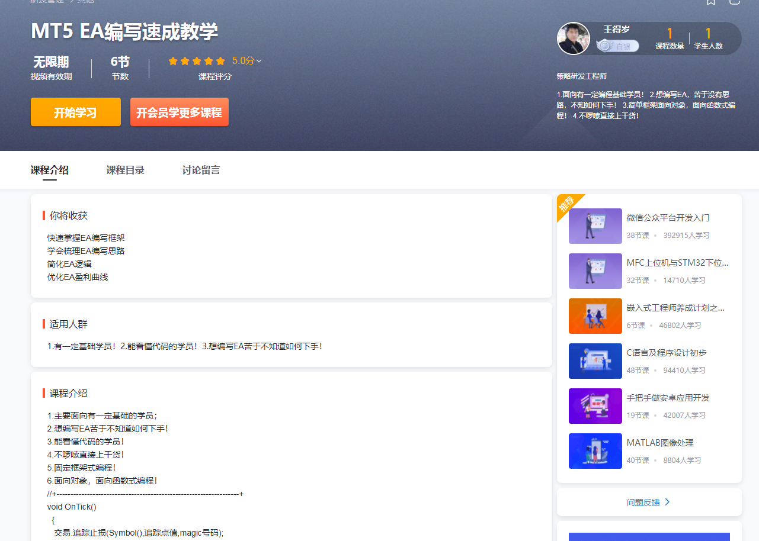
Task: Click the share icon in the top corner
Action: [x=735, y=2]
